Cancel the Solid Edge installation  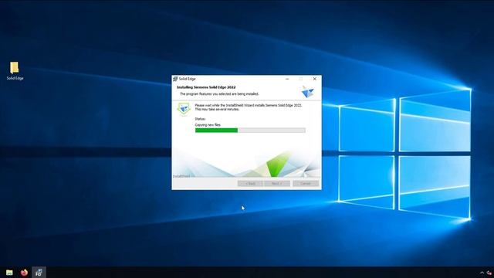[306, 184]
